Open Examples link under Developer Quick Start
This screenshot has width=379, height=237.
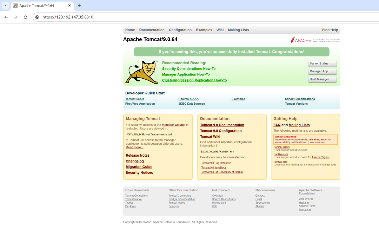click(238, 99)
